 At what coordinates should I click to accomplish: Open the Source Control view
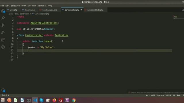3,25
